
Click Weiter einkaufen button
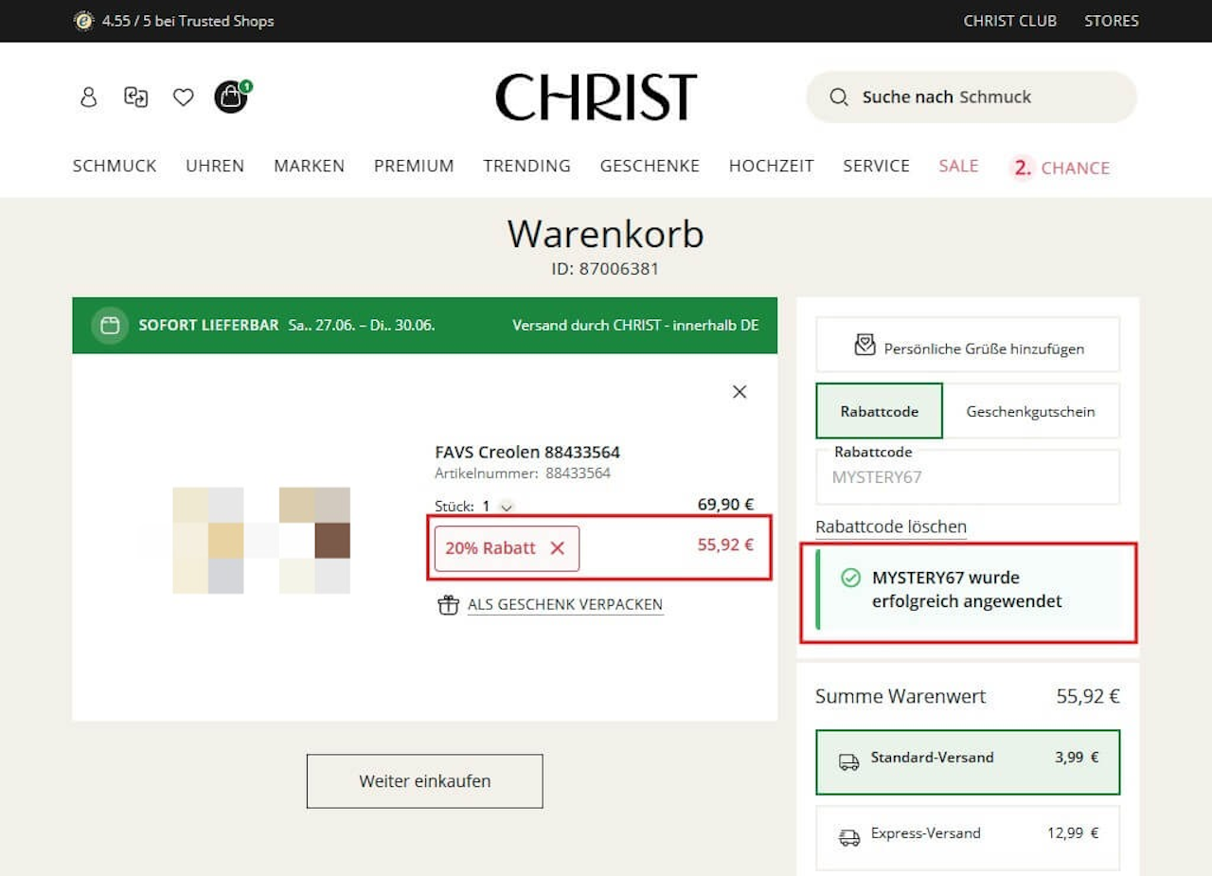424,781
